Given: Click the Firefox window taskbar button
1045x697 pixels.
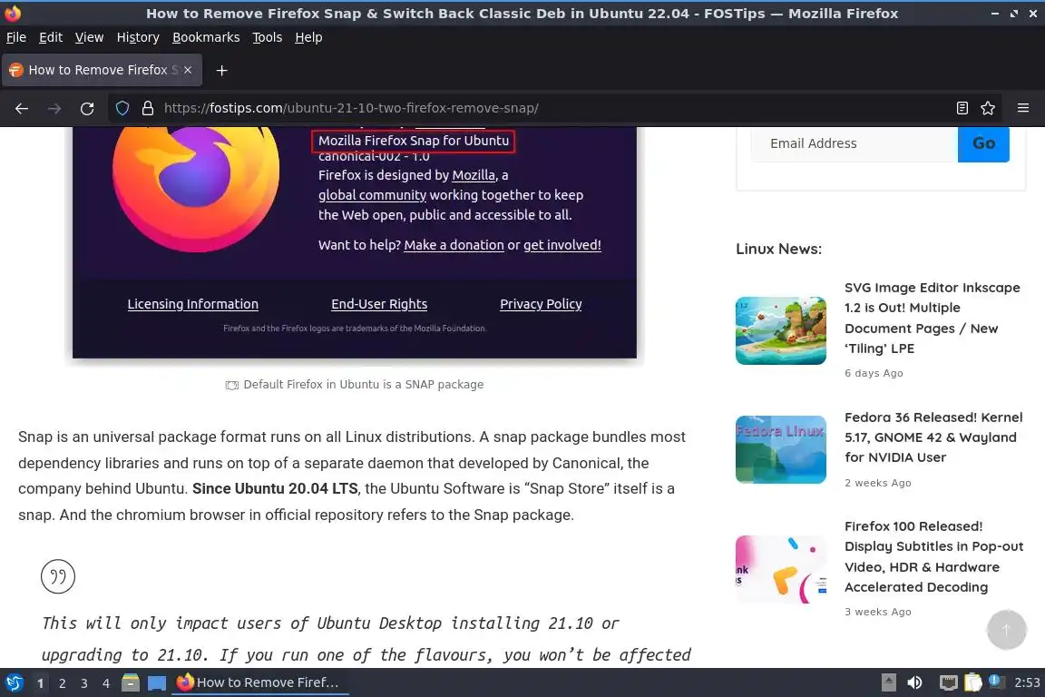Looking at the screenshot, I should coord(260,682).
